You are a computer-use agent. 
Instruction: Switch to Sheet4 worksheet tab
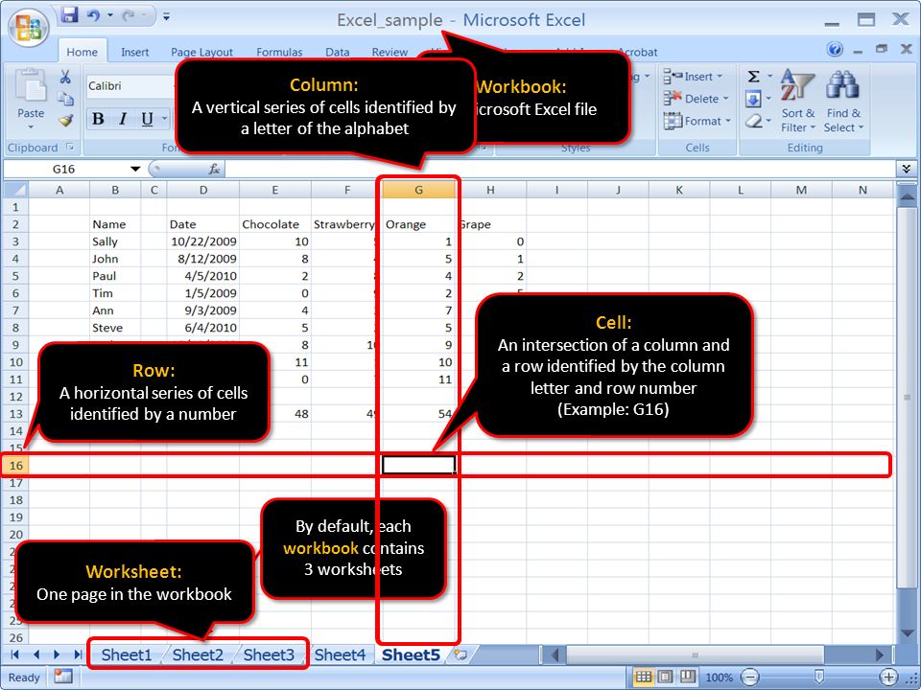340,655
